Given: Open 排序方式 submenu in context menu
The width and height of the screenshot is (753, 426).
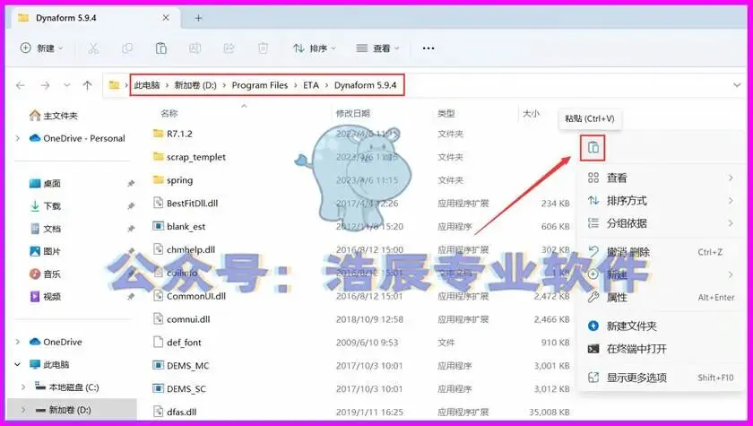Looking at the screenshot, I should point(661,201).
